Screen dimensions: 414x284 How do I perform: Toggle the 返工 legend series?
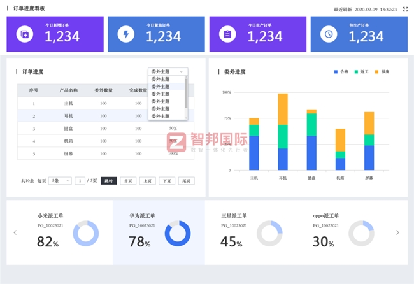tap(361, 72)
